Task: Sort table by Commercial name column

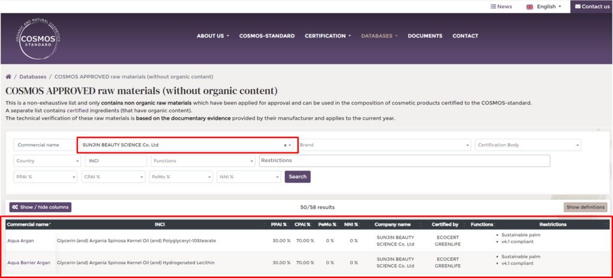Action: tap(28, 224)
